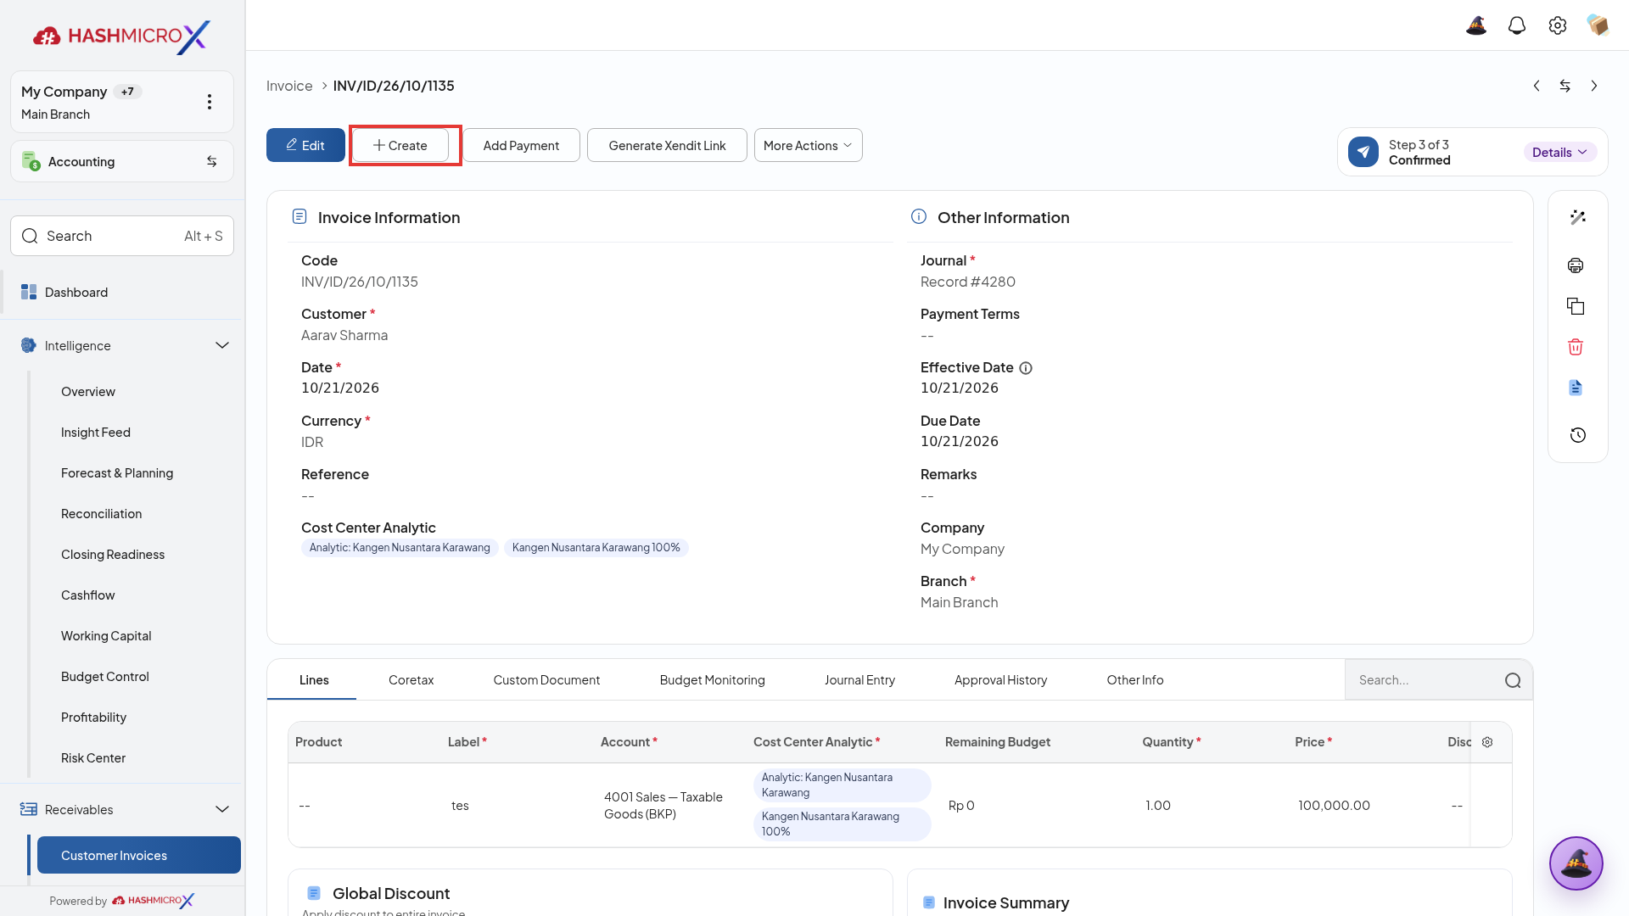Open company options three-dot menu

click(x=210, y=102)
